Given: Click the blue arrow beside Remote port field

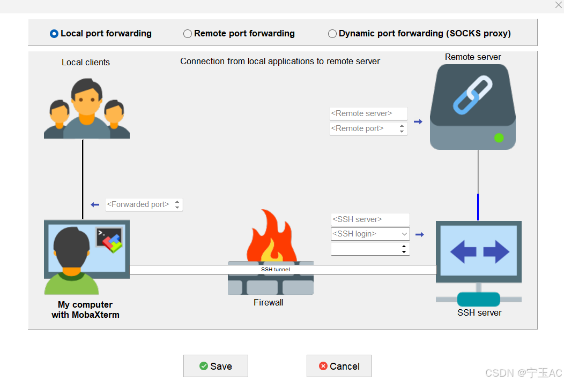Looking at the screenshot, I should point(418,121).
